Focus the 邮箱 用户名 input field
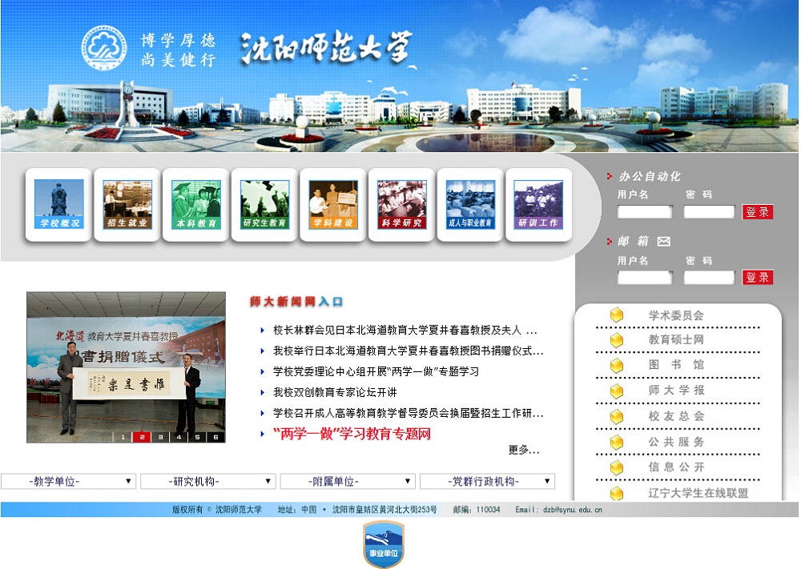The width and height of the screenshot is (801, 569). click(645, 278)
